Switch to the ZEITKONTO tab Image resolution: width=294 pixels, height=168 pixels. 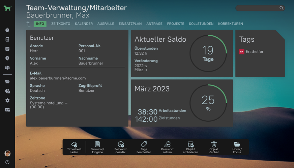click(x=61, y=24)
